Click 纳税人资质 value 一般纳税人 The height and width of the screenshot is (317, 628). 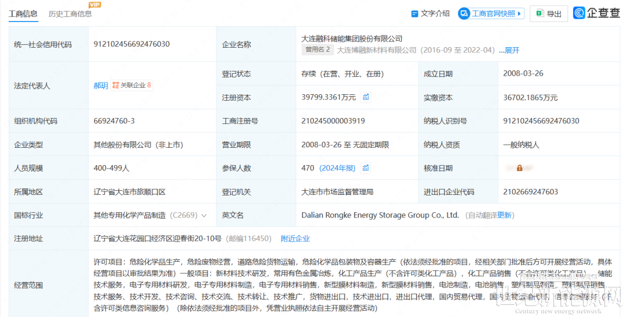(x=521, y=145)
